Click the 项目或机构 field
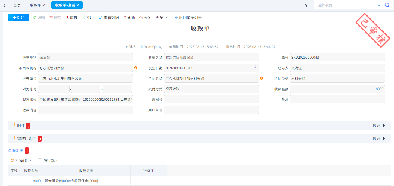 tap(85, 68)
